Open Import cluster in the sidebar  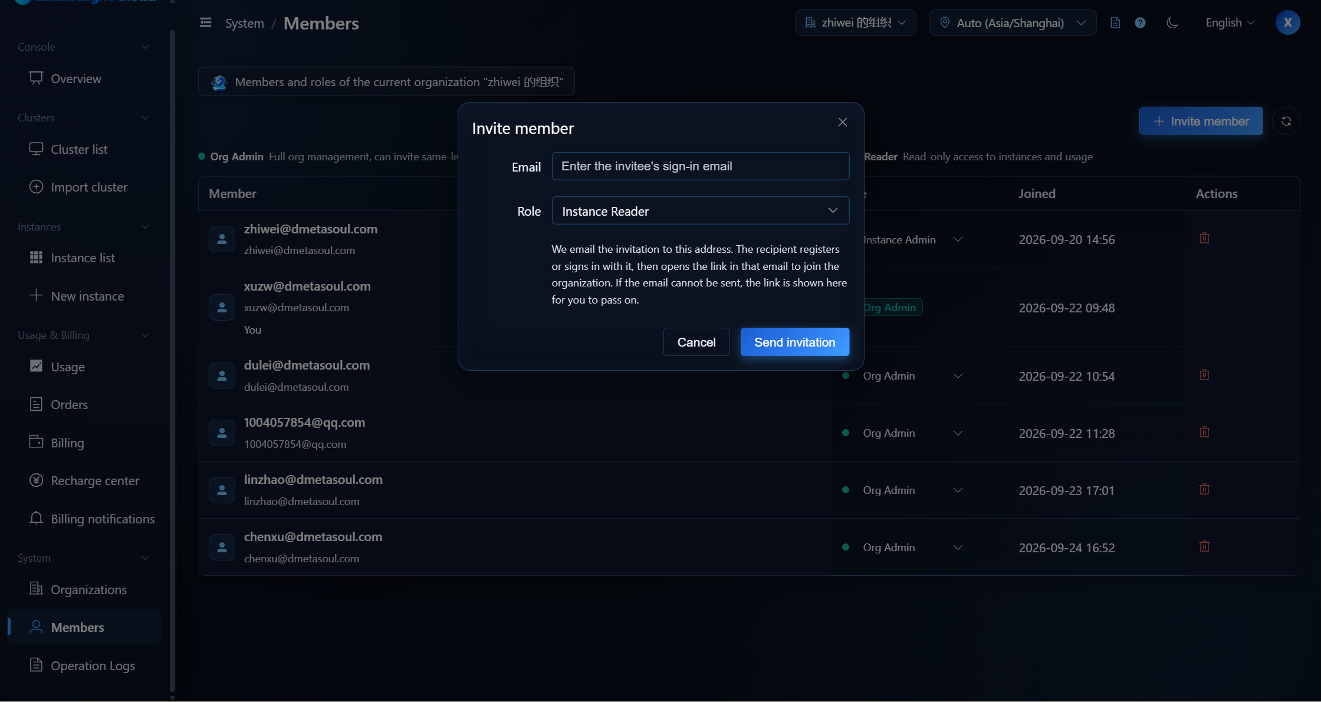(84, 187)
